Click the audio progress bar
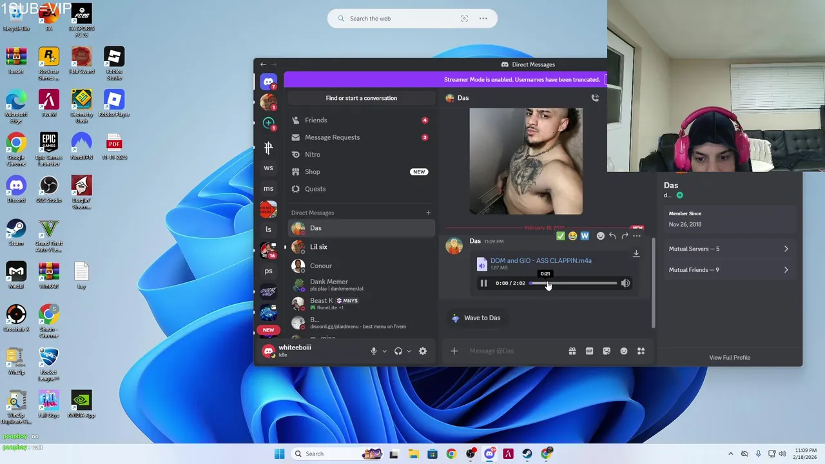 573,283
